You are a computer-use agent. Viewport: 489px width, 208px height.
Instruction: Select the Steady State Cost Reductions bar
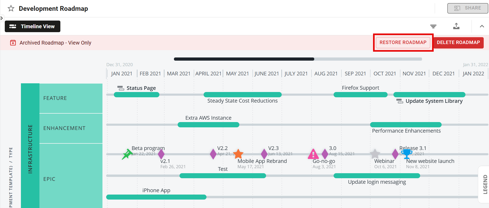pos(242,95)
